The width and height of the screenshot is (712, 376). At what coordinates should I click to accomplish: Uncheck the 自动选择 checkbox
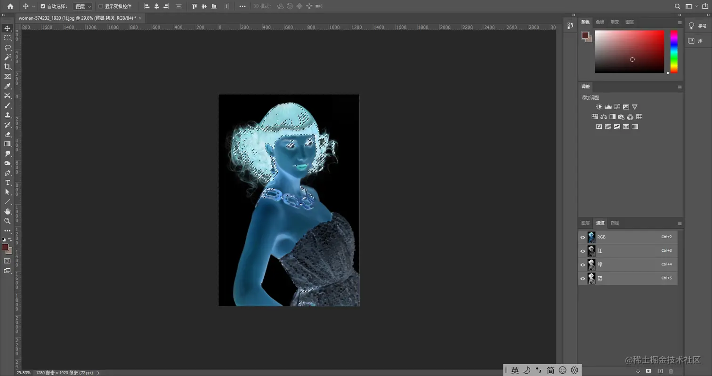tap(43, 7)
